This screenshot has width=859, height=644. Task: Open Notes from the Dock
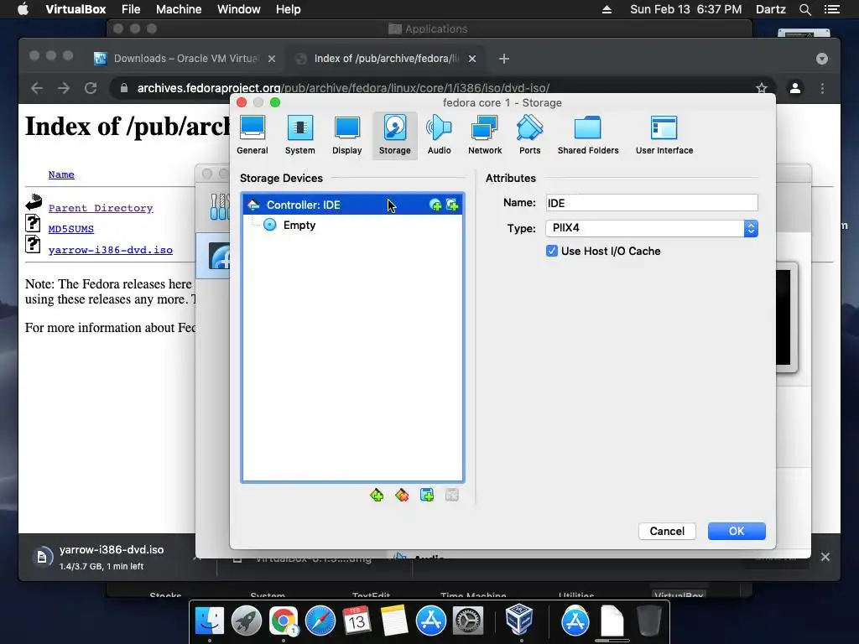[x=393, y=621]
